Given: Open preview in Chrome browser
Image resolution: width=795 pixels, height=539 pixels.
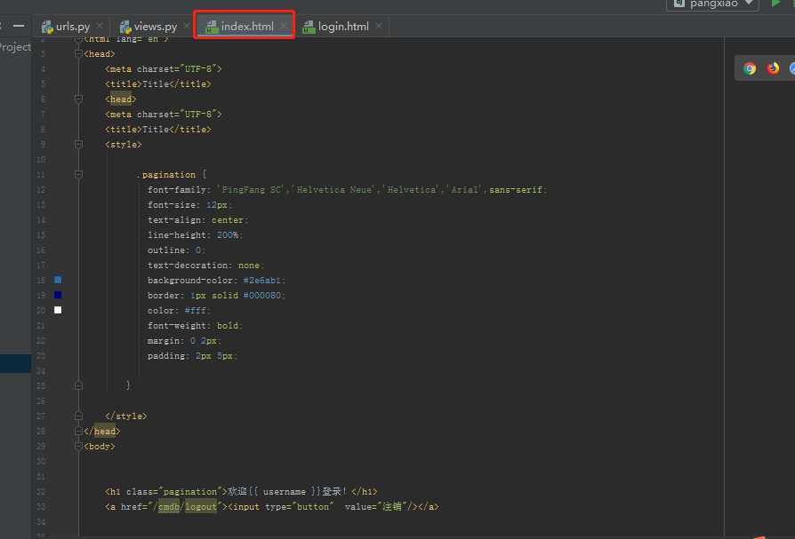Looking at the screenshot, I should [750, 68].
